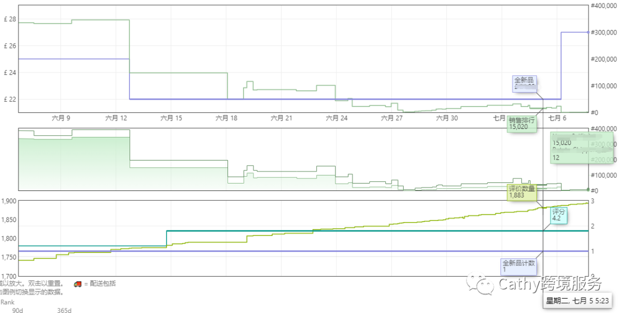Viewport: 622px width, 313px height.
Task: Click the 六月 30 date label
Action: click(447, 118)
